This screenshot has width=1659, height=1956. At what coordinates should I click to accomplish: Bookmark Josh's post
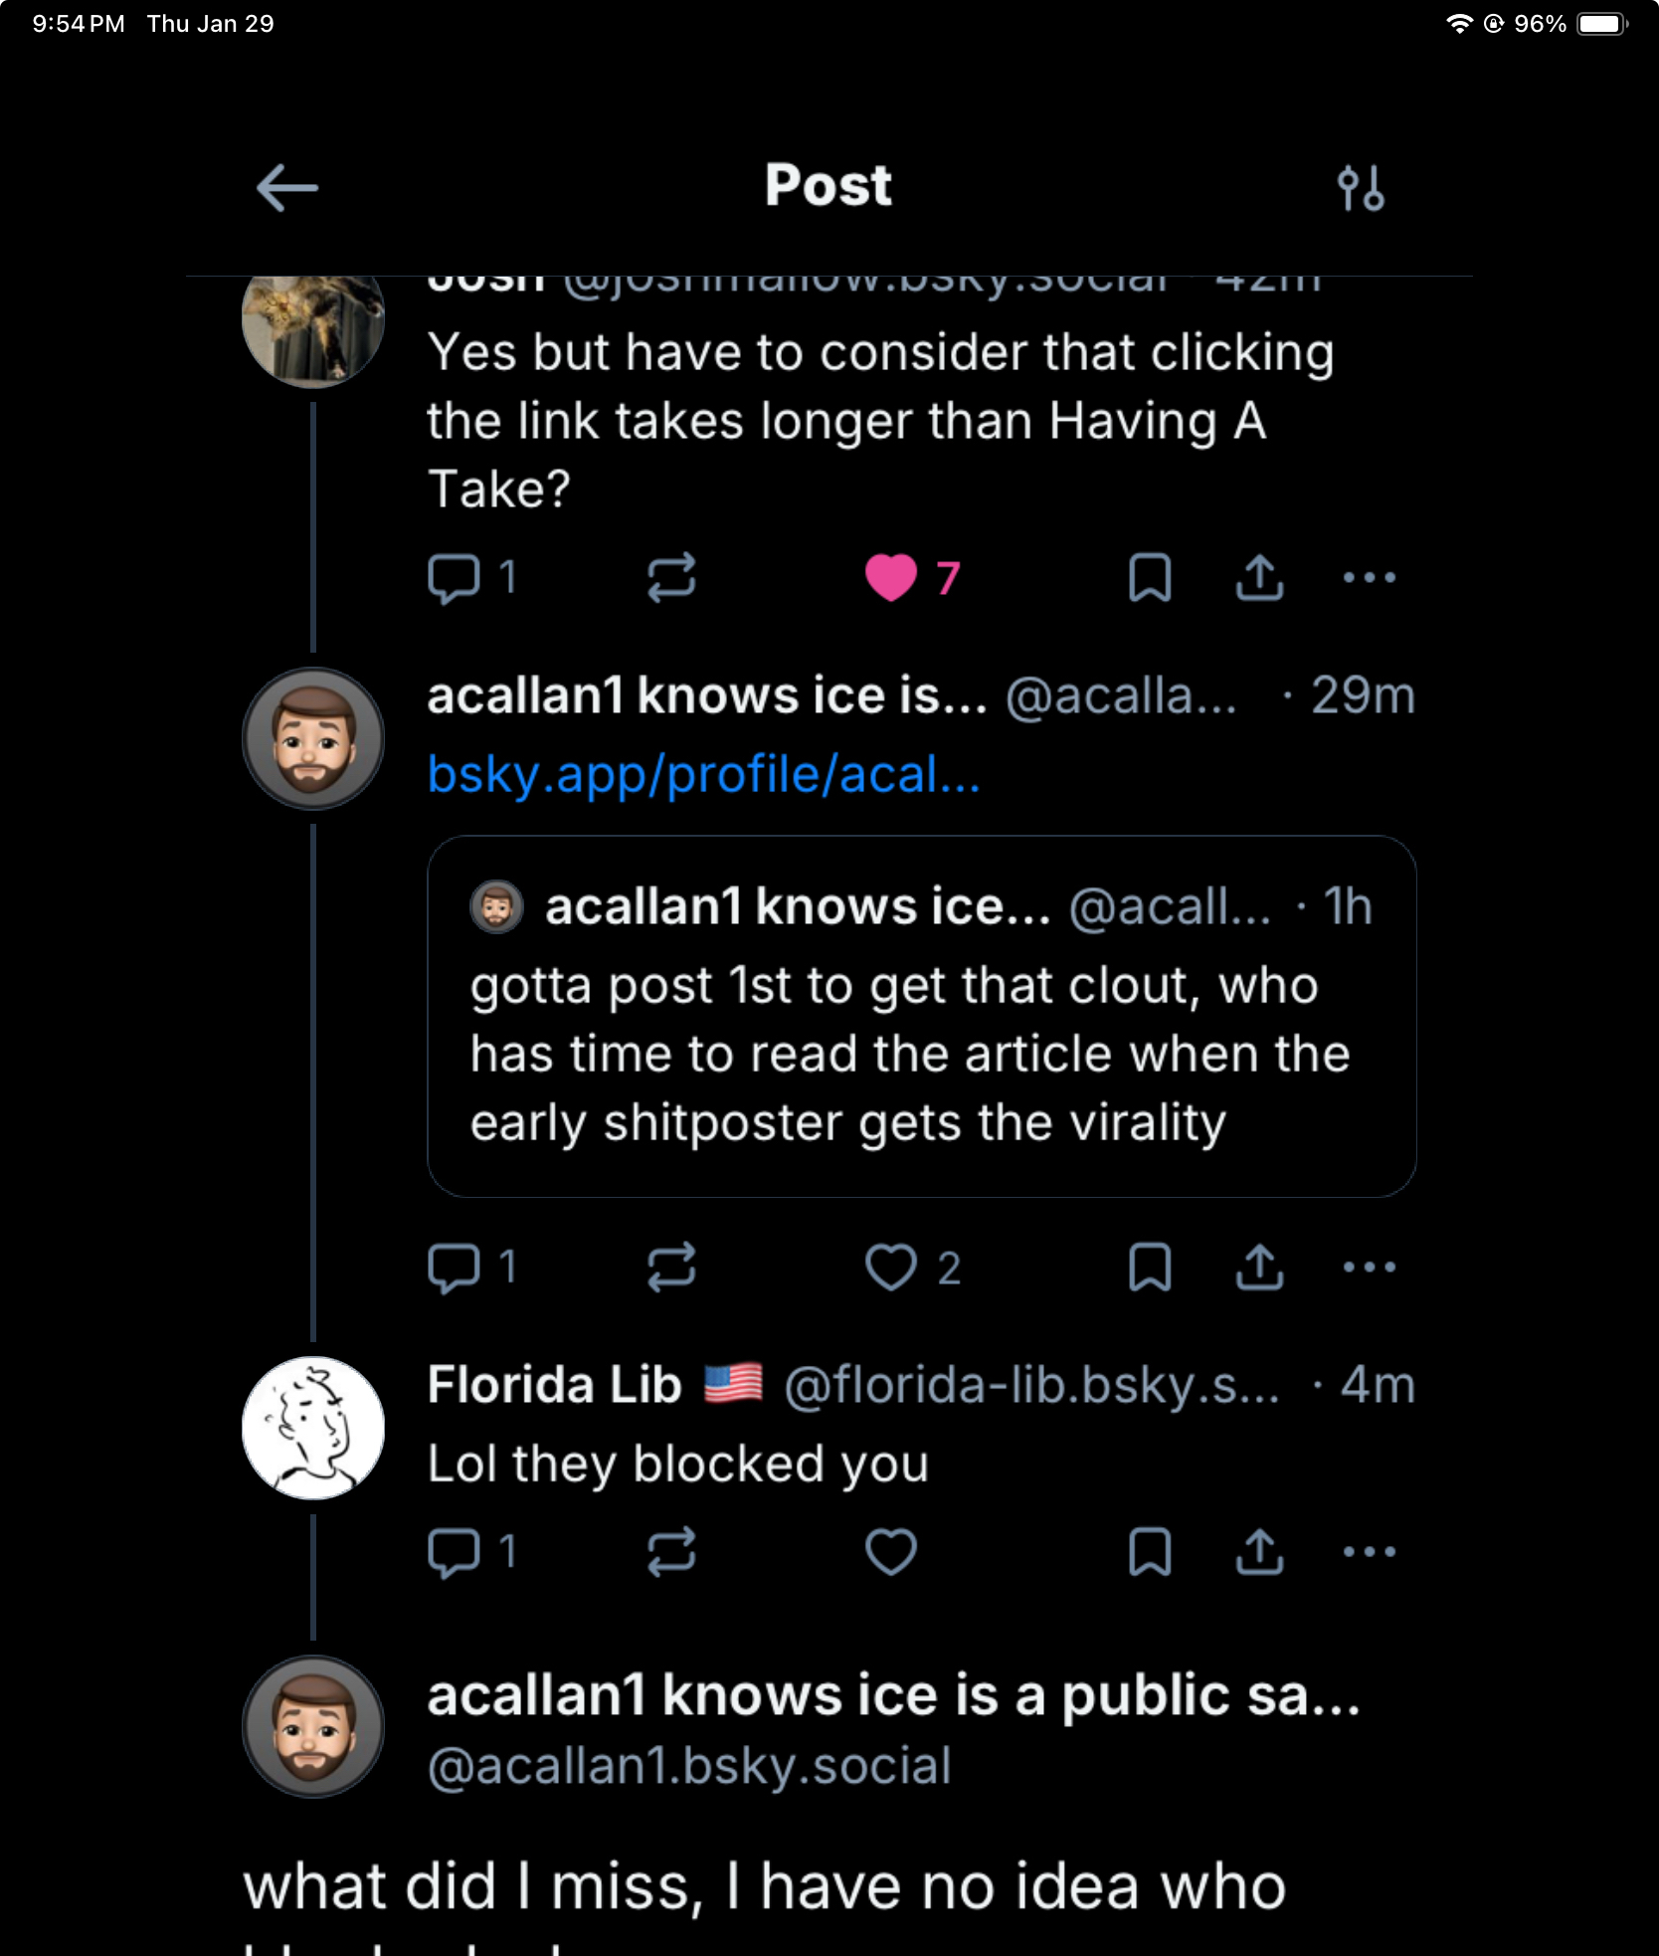click(x=1150, y=577)
